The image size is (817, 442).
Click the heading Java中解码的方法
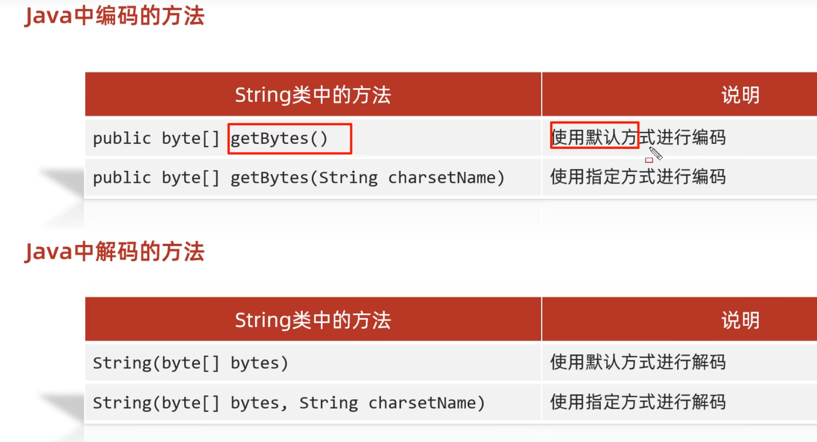(x=115, y=252)
